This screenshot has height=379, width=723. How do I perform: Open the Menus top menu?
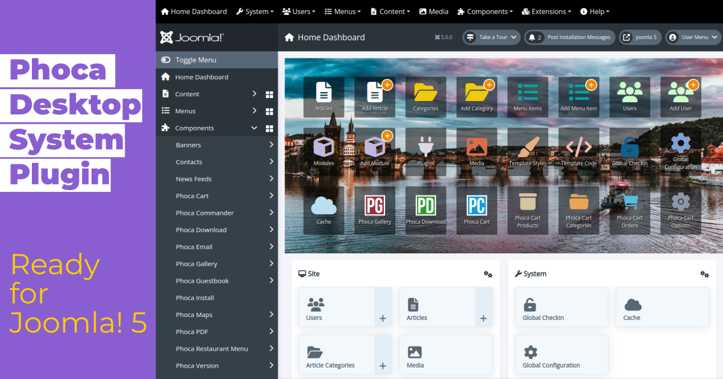pyautogui.click(x=343, y=11)
